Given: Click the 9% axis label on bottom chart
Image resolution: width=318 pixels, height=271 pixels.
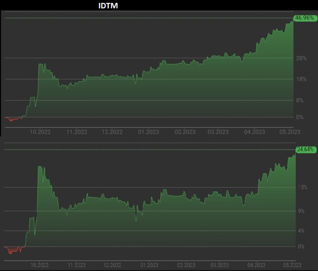Looking at the screenshot, I should [301, 211].
